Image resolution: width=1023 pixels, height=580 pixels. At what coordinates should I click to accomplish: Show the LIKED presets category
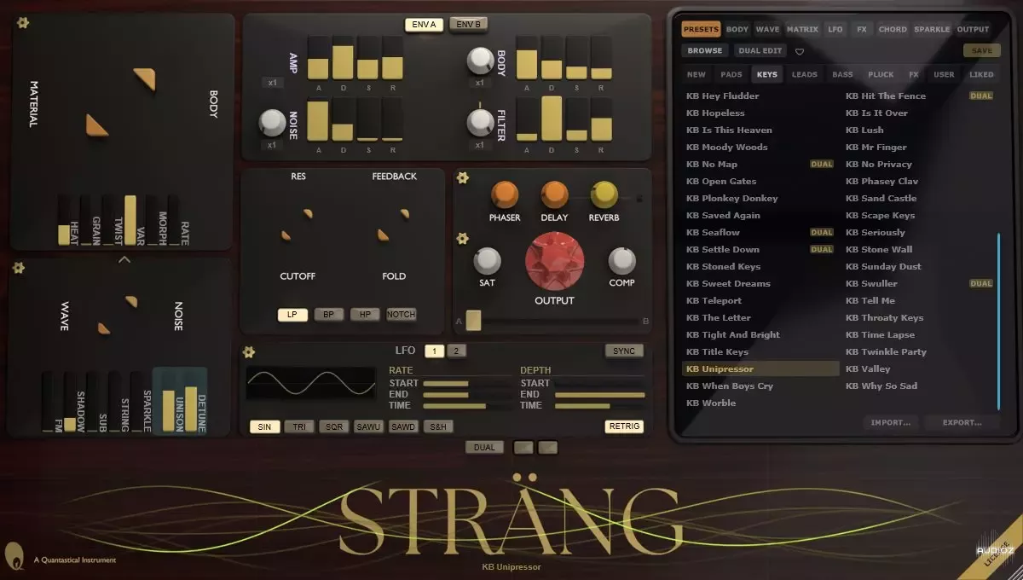point(981,74)
